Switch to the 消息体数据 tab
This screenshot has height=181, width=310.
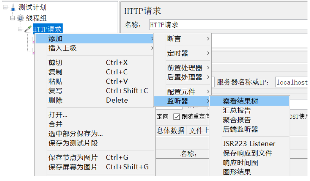pyautogui.click(x=171, y=130)
